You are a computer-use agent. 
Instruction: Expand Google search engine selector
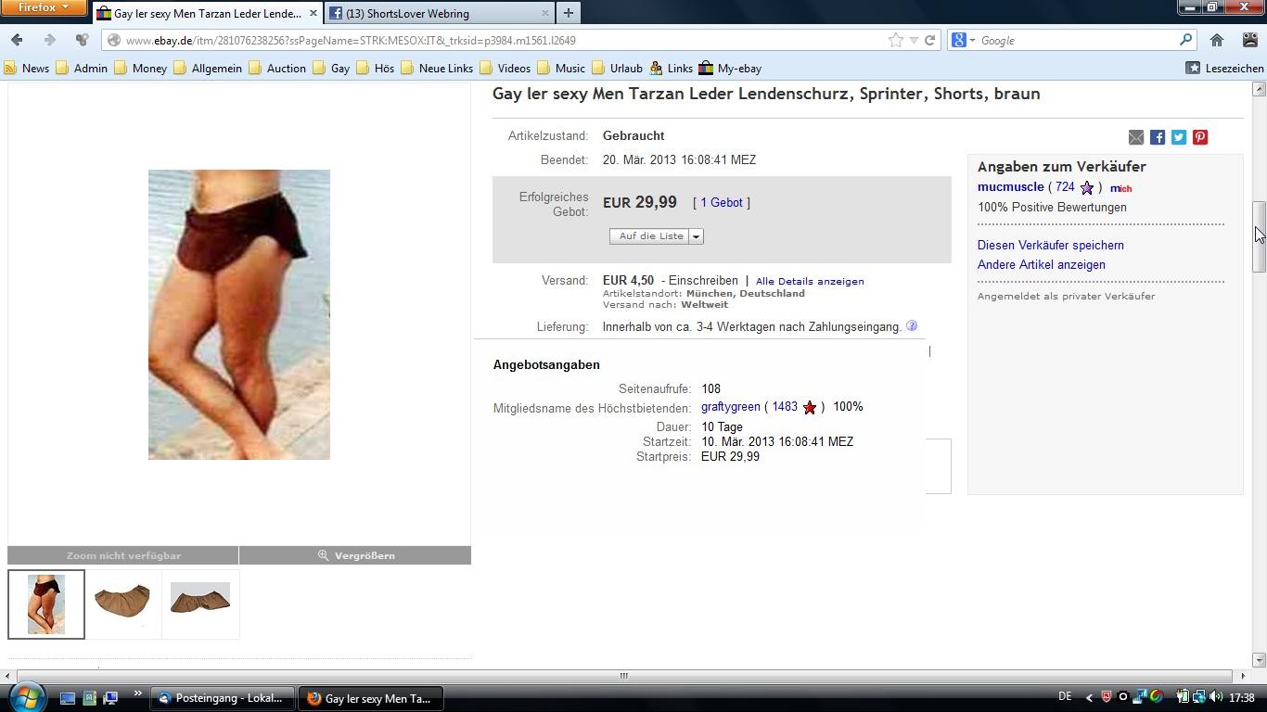(x=964, y=40)
